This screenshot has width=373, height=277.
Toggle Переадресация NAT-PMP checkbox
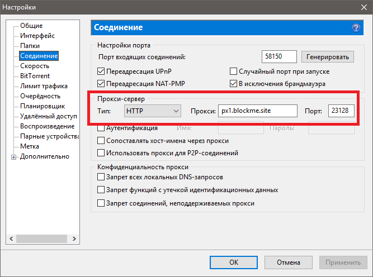(101, 84)
